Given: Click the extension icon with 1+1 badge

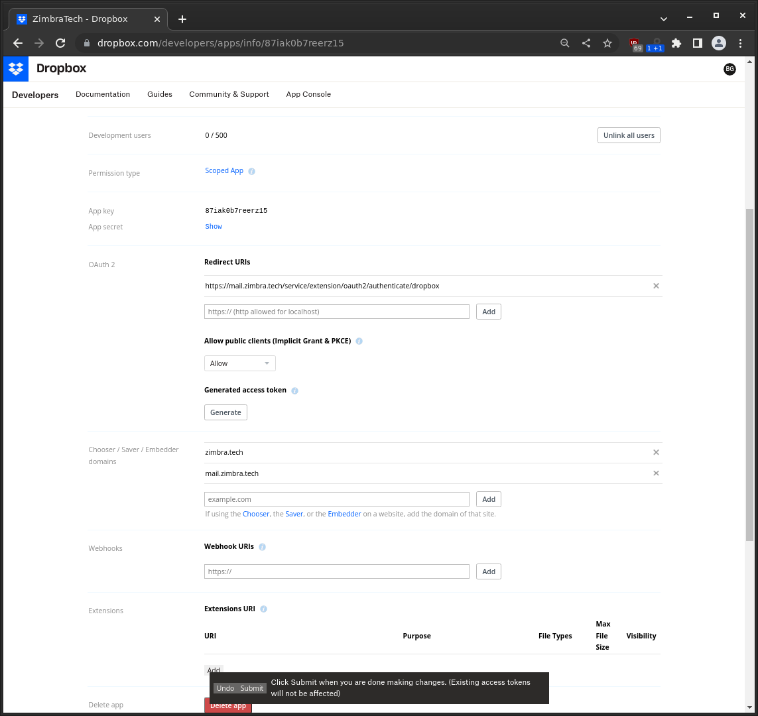Looking at the screenshot, I should (x=655, y=44).
